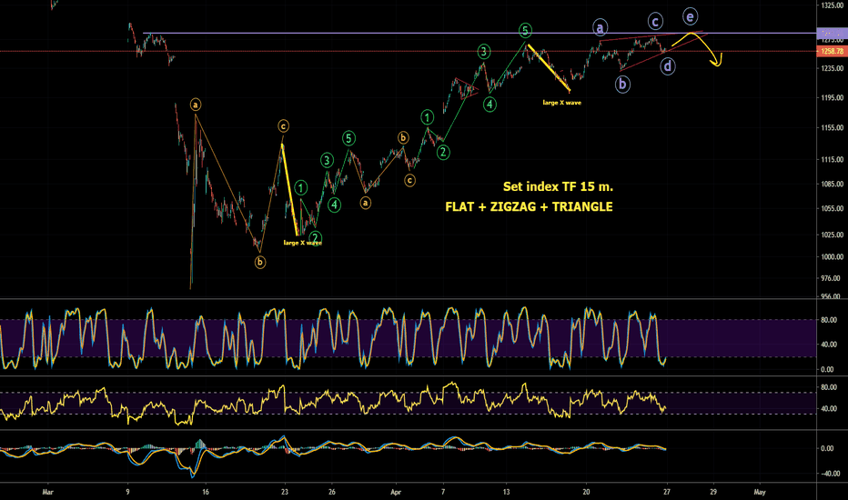848x500 pixels.
Task: Click the blue circled 'e' triangle wave label
Action: coord(690,16)
